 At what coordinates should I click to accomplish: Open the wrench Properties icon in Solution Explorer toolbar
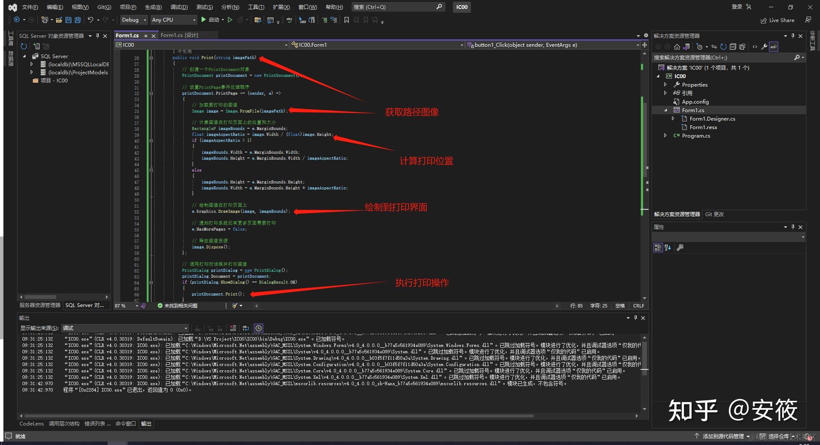coord(764,47)
